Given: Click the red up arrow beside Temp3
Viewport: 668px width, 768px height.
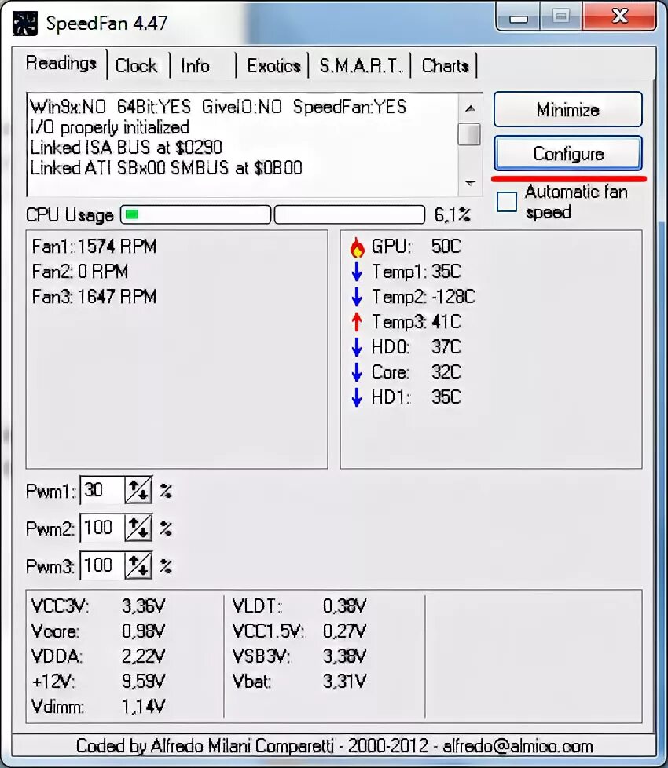Looking at the screenshot, I should [357, 322].
